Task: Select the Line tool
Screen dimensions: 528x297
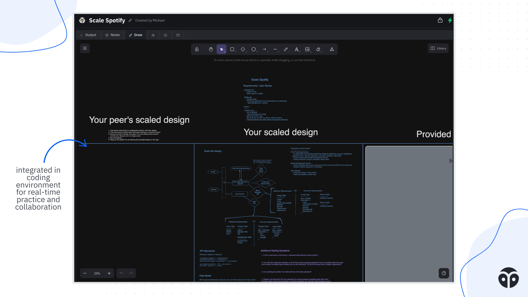Action: [x=275, y=49]
